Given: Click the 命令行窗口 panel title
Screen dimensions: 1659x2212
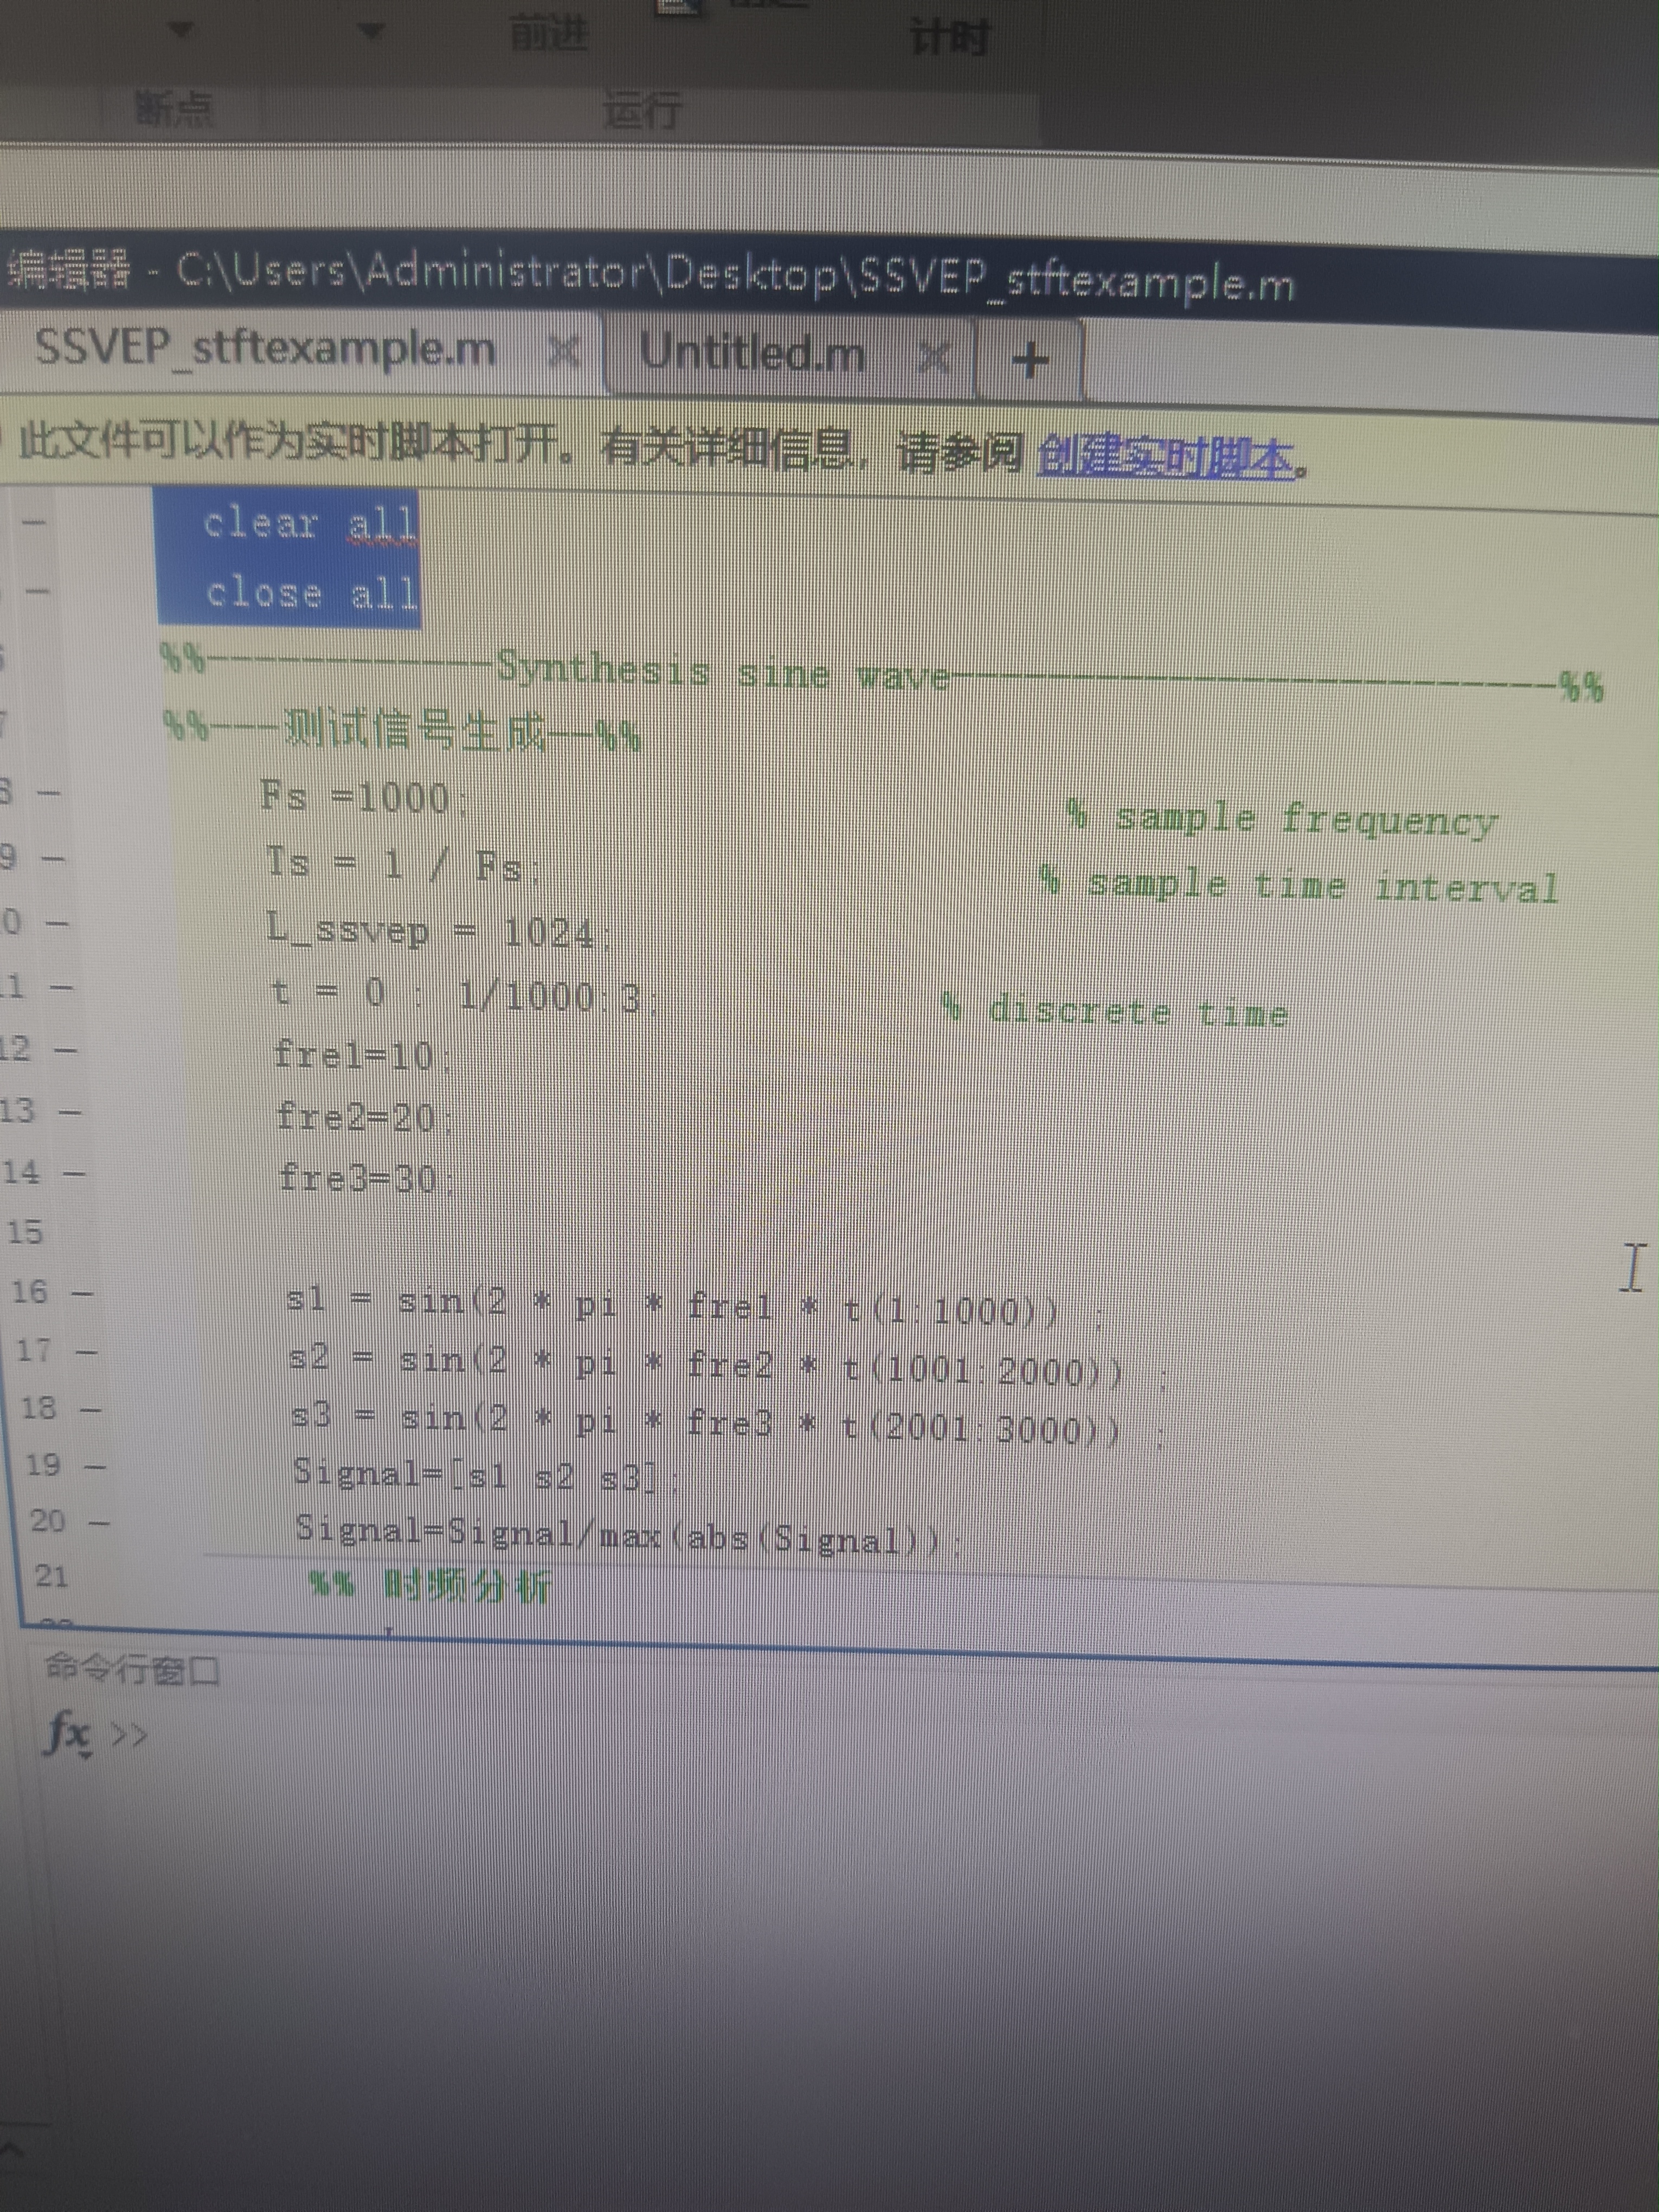Looking at the screenshot, I should point(132,1670).
